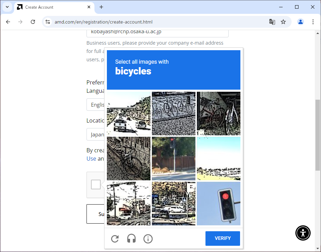Open the Chrome profile icon
321x252 pixels.
301,22
